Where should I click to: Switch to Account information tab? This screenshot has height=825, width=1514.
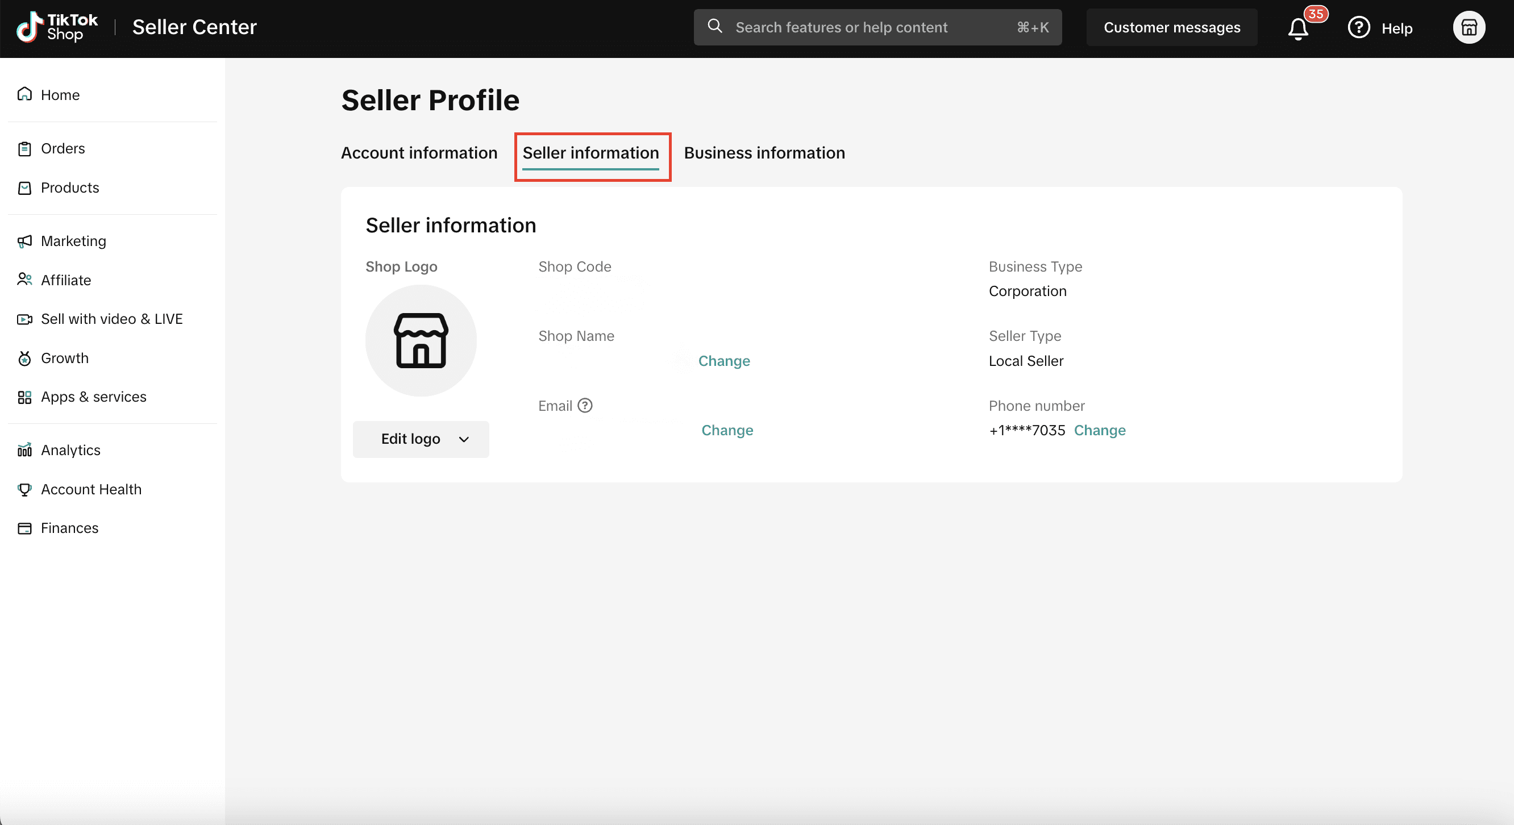(x=419, y=153)
